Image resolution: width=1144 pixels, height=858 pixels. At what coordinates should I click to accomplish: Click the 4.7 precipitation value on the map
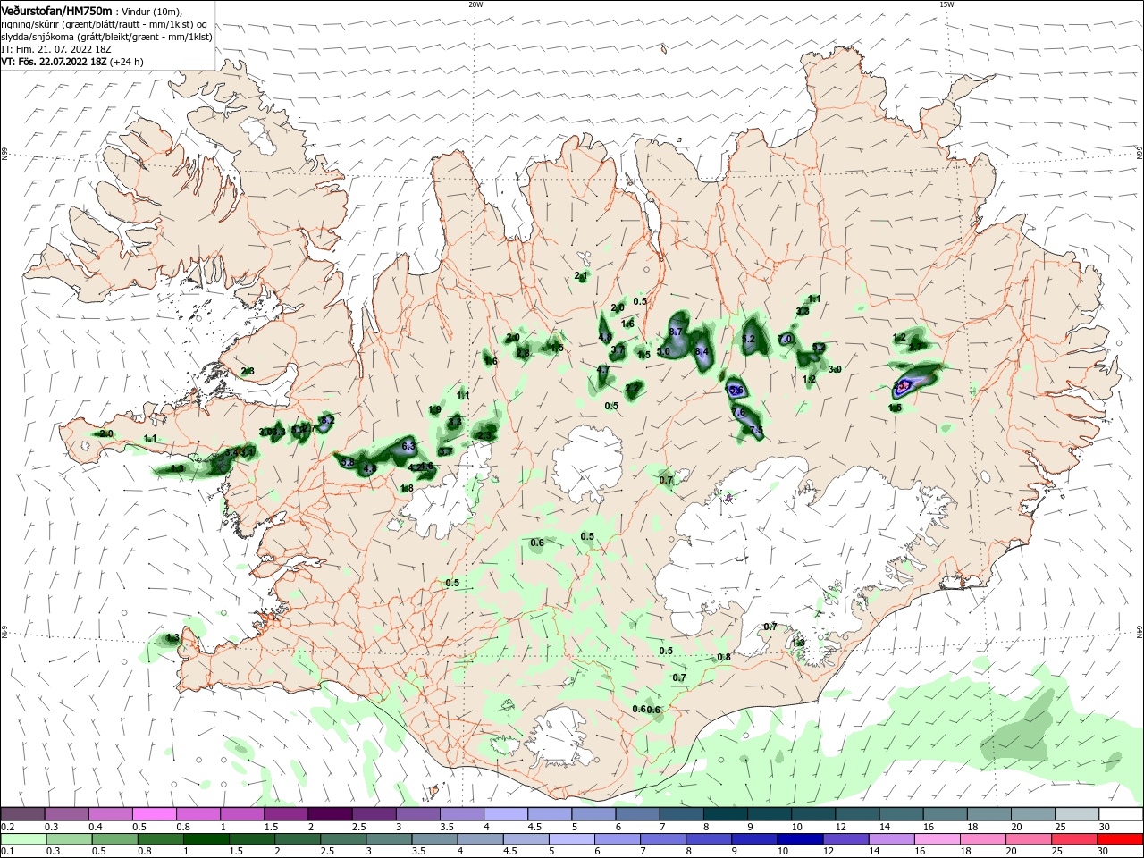coord(603,370)
